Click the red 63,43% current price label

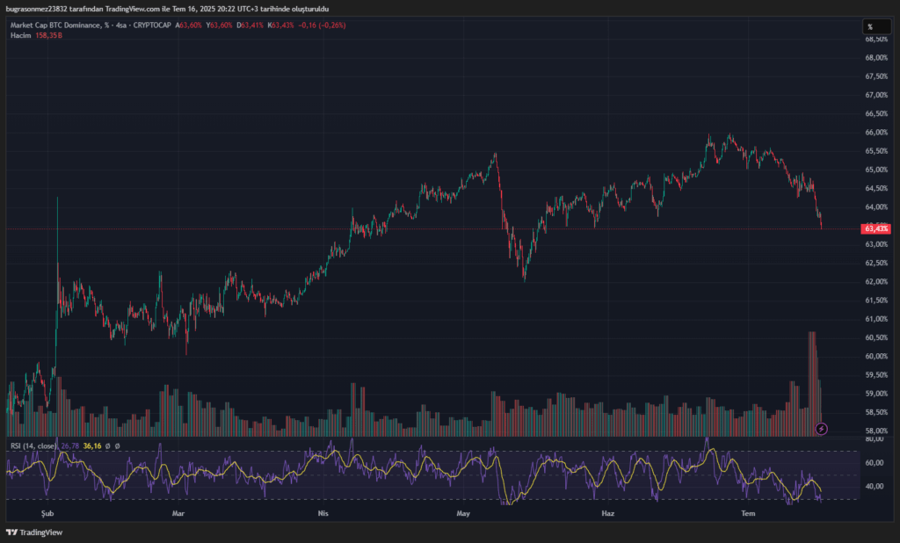pyautogui.click(x=876, y=228)
